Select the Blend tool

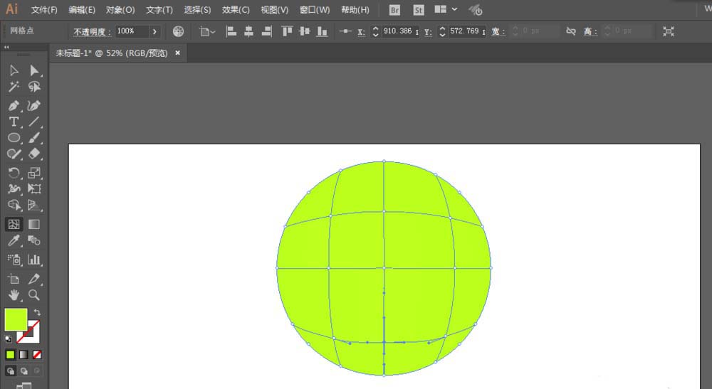(x=34, y=240)
